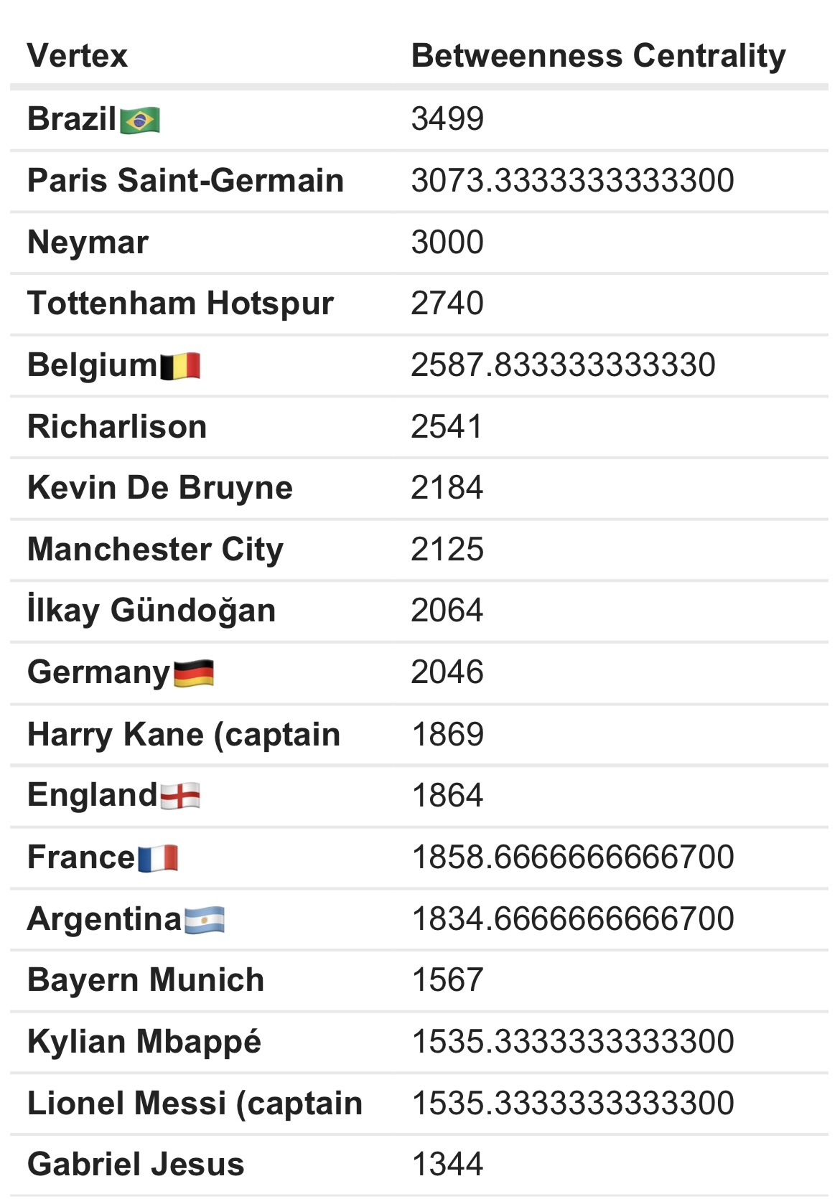The image size is (840, 1199).
Task: Click the Neymar vertex name
Action: pos(88,243)
